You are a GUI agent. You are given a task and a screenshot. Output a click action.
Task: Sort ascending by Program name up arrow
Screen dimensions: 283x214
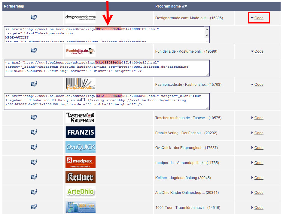183,6
